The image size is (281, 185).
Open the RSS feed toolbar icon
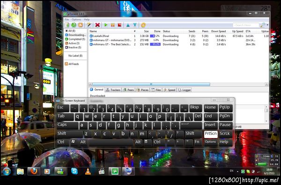coord(81,25)
